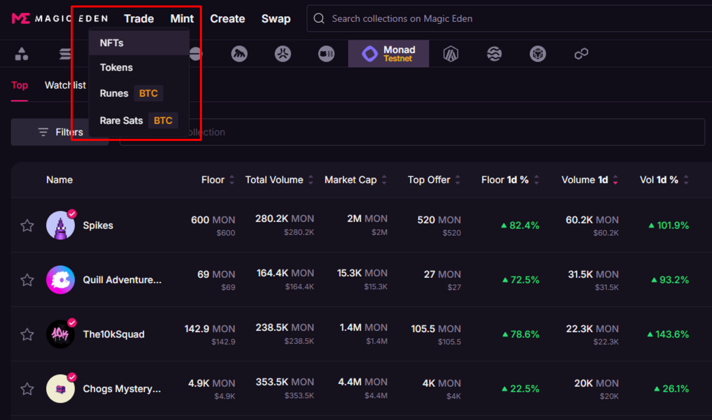Screen dimensions: 712x420
Task: Open the Chogs Mystery... name link
Action: 122,389
